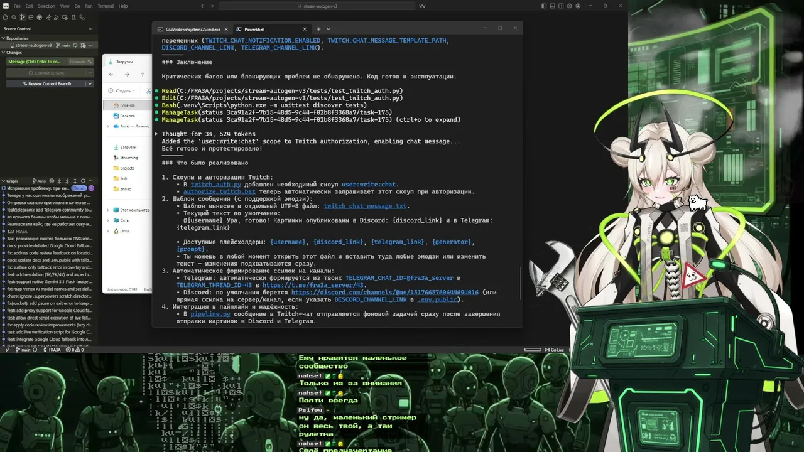This screenshot has height=452, width=804.
Task: Open the Streaming folder in File Explorer
Action: point(129,158)
